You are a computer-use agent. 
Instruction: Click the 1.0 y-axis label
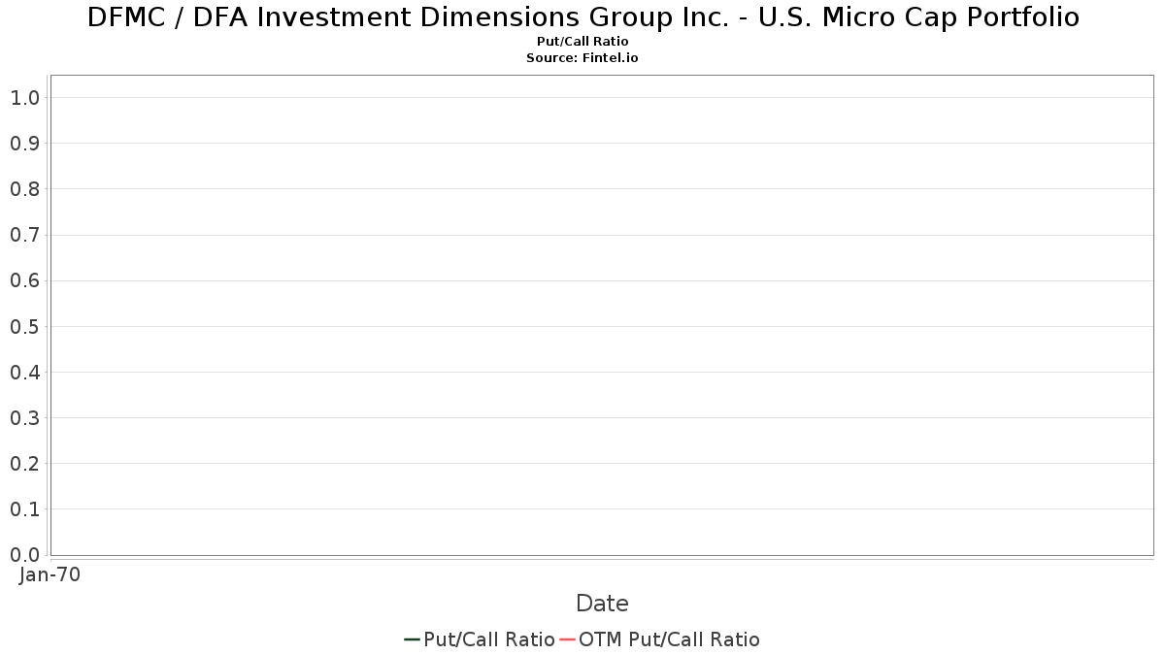(24, 98)
